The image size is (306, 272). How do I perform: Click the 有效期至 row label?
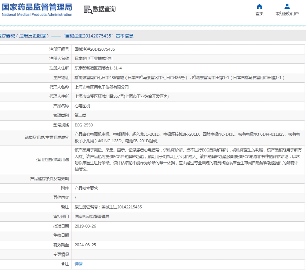(61, 245)
